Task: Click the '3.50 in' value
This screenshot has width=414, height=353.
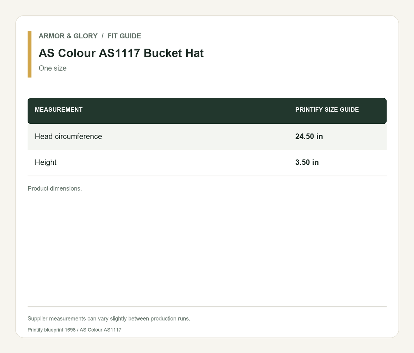Action: (307, 162)
